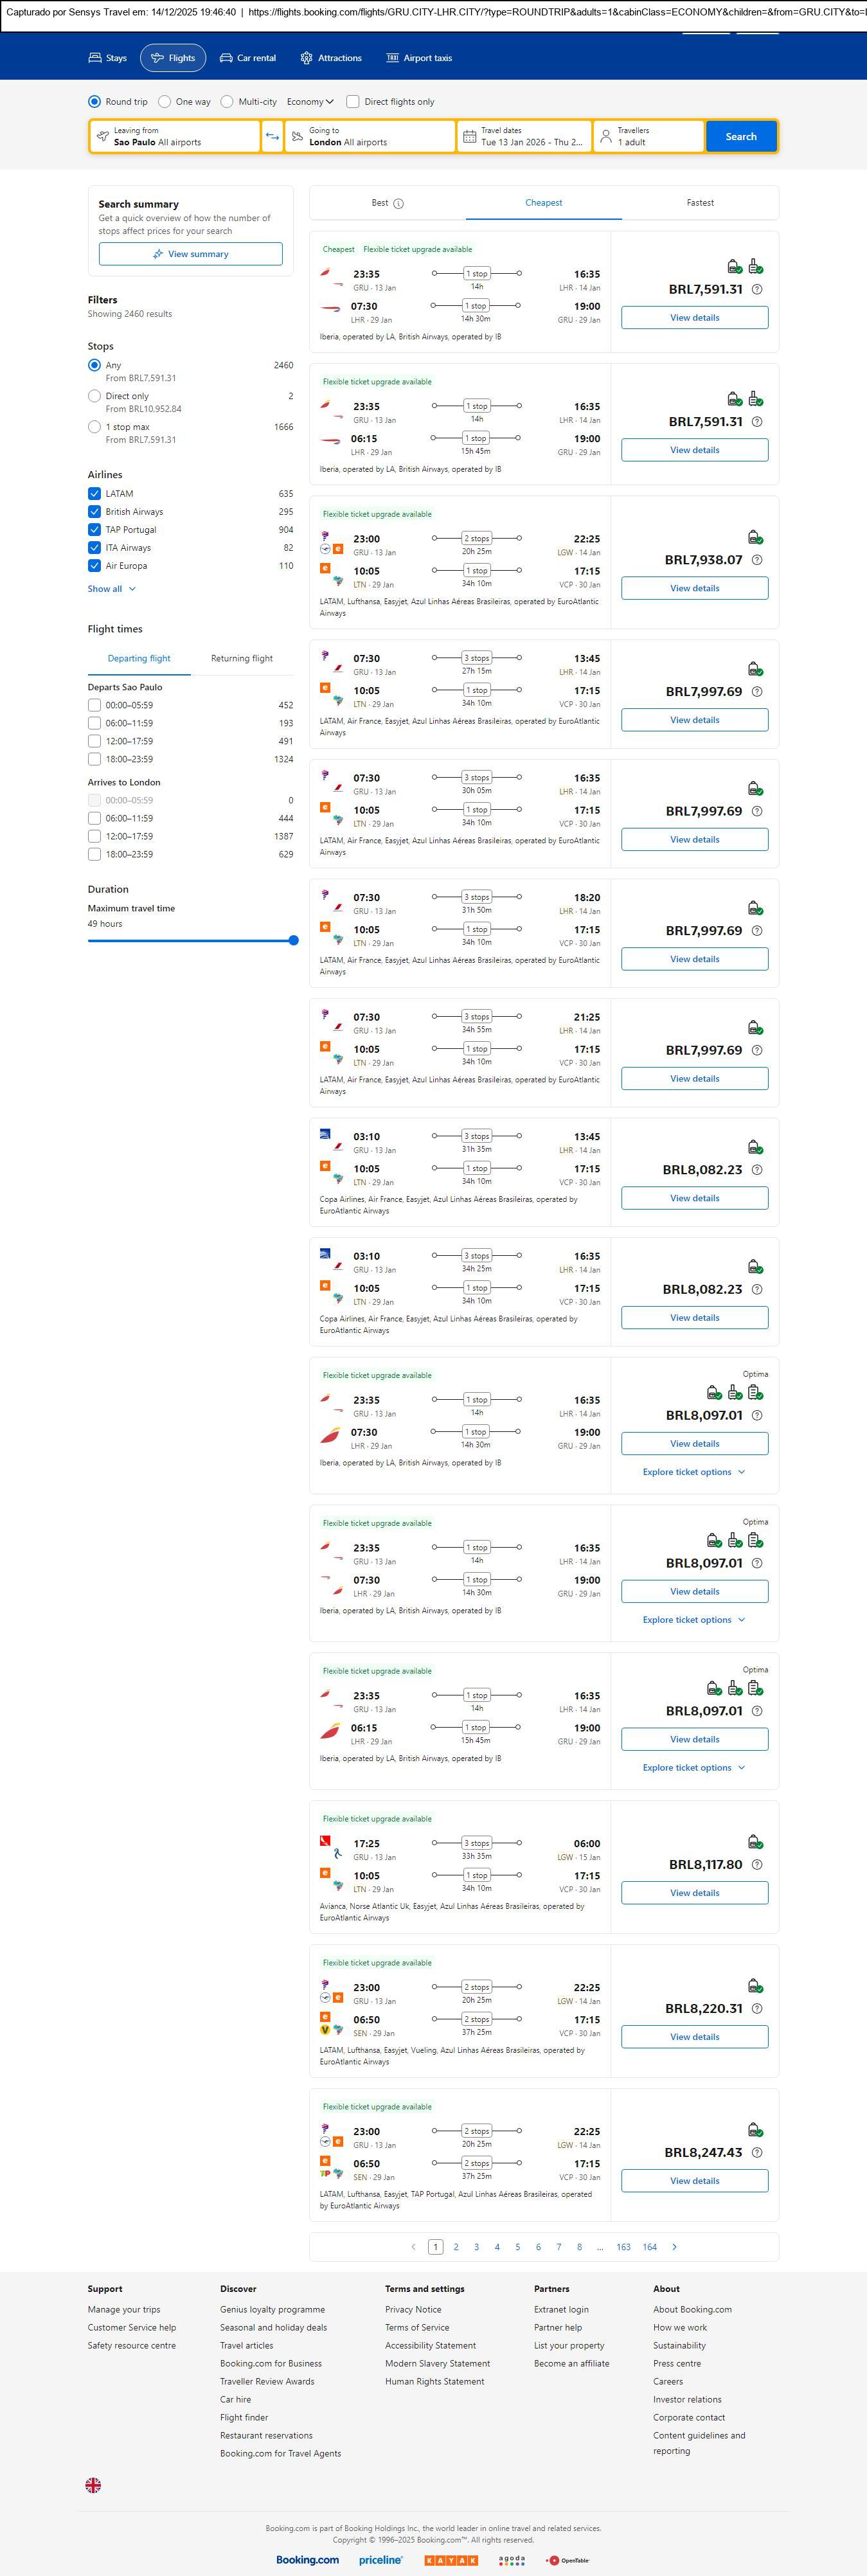Screen dimensions: 867x2576
Task: Open the Economy cabin class dropdown
Action: coord(310,102)
